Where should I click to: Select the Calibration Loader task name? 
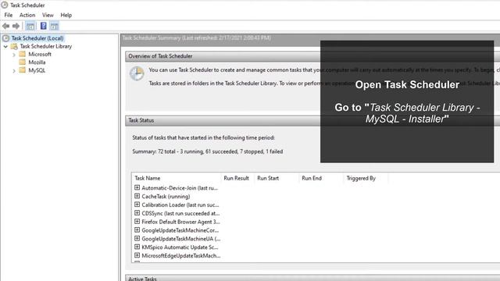pyautogui.click(x=180, y=205)
